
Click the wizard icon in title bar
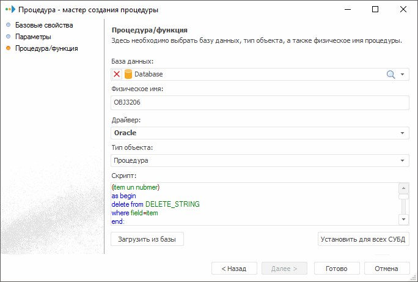pos(9,10)
